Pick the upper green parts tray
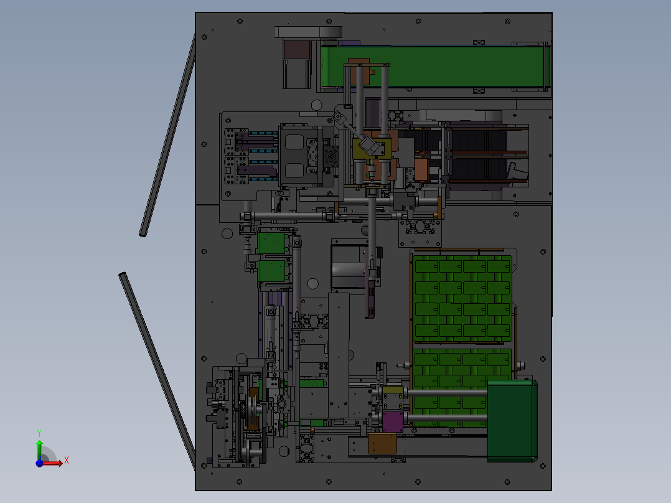The height and width of the screenshot is (503, 671). coord(464,298)
